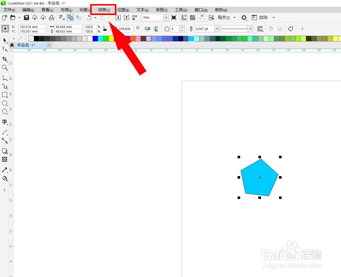Open the 工具 menu
Image resolution: width=341 pixels, height=277 pixels.
pos(181,10)
